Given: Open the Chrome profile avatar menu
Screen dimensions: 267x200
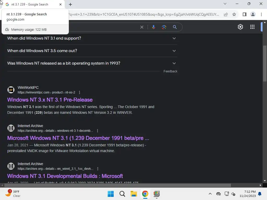Looking at the screenshot, I should [253, 15].
